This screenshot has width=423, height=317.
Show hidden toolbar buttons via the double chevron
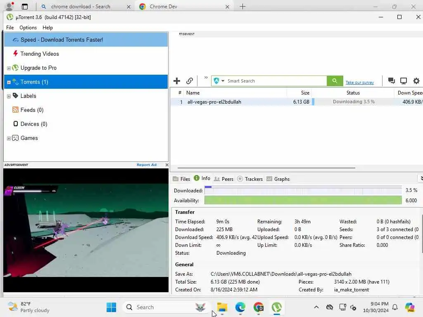tap(206, 77)
